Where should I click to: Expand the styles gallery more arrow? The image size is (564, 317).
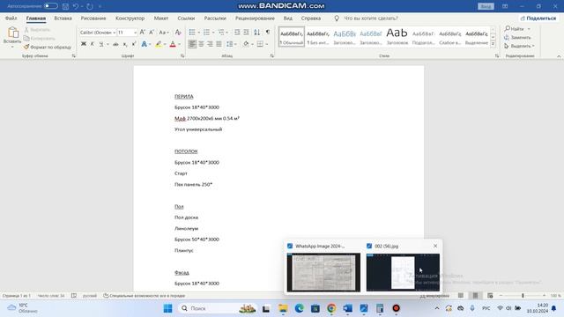(493, 44)
